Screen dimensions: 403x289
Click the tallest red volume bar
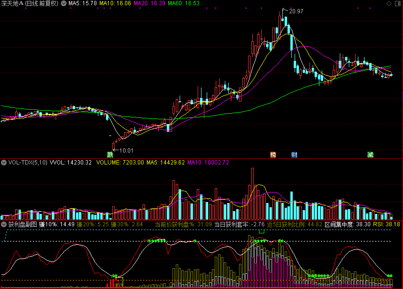tap(253, 193)
